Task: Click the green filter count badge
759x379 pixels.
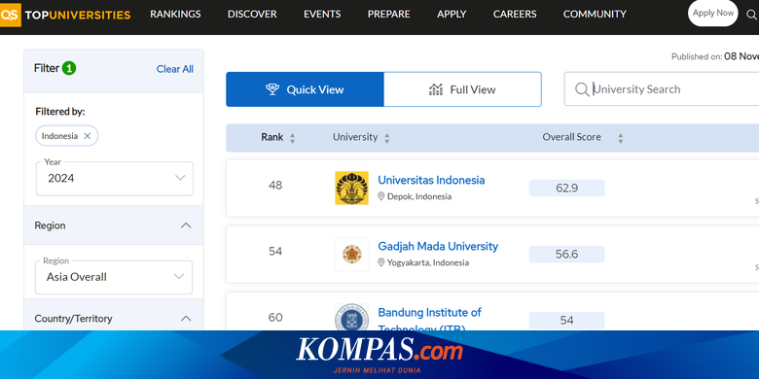Action: coord(69,68)
